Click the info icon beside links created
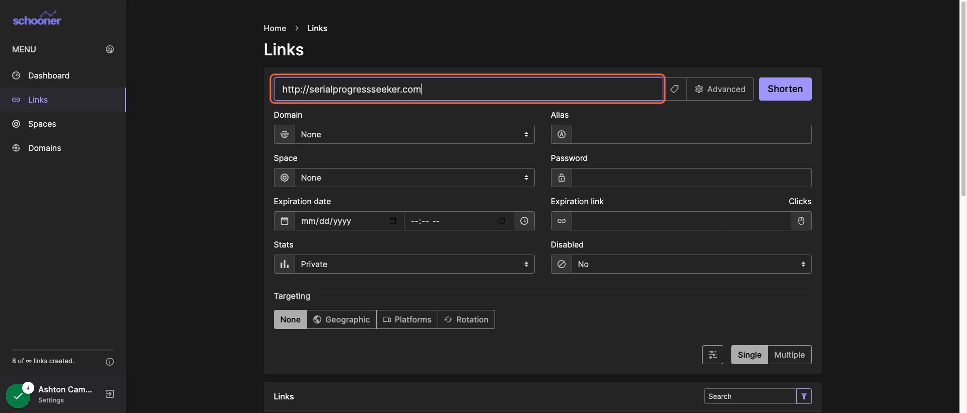Screen dimensions: 967x413 110,362
